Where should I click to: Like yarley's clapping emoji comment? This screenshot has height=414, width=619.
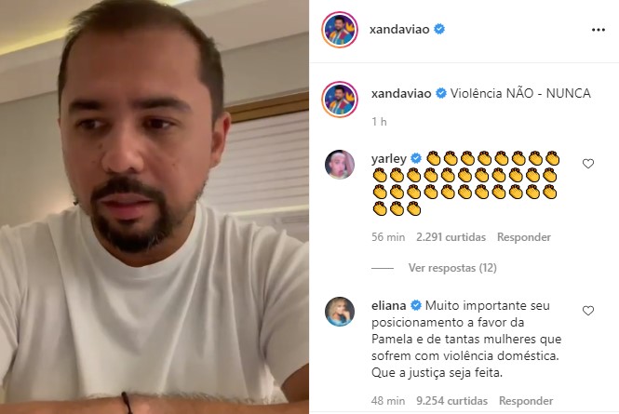588,164
